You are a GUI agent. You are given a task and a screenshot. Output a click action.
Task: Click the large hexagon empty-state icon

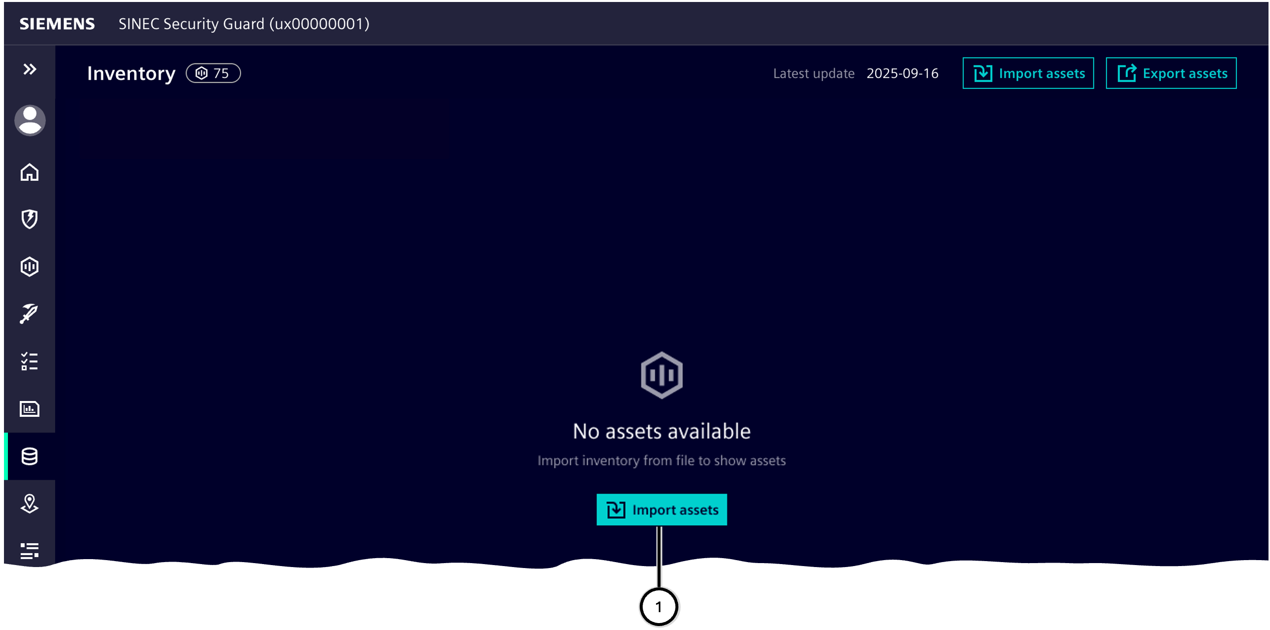tap(662, 375)
